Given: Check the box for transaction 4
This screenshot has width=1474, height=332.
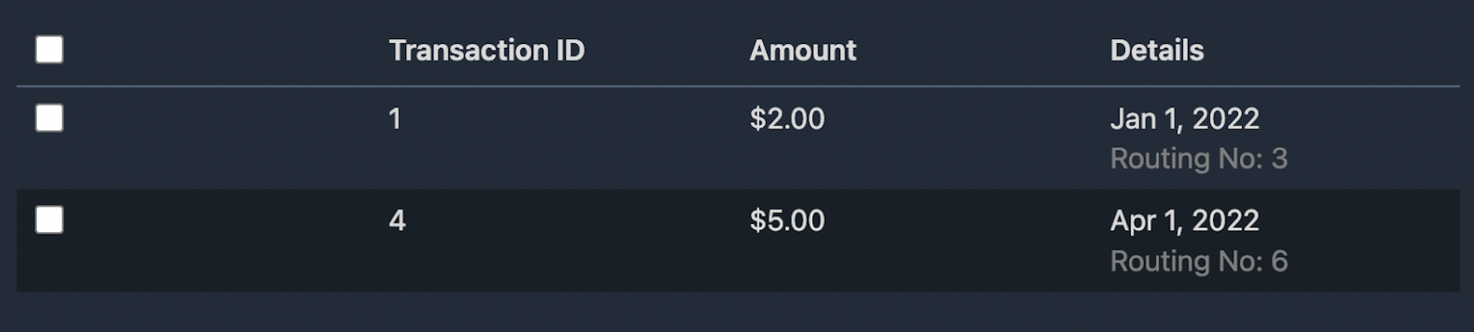Looking at the screenshot, I should [49, 220].
